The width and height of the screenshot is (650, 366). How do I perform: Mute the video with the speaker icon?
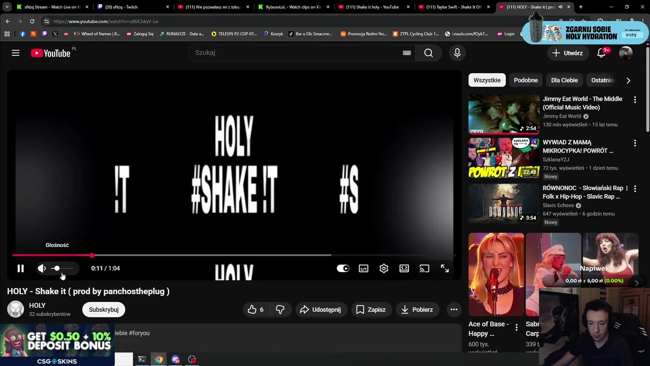(42, 268)
